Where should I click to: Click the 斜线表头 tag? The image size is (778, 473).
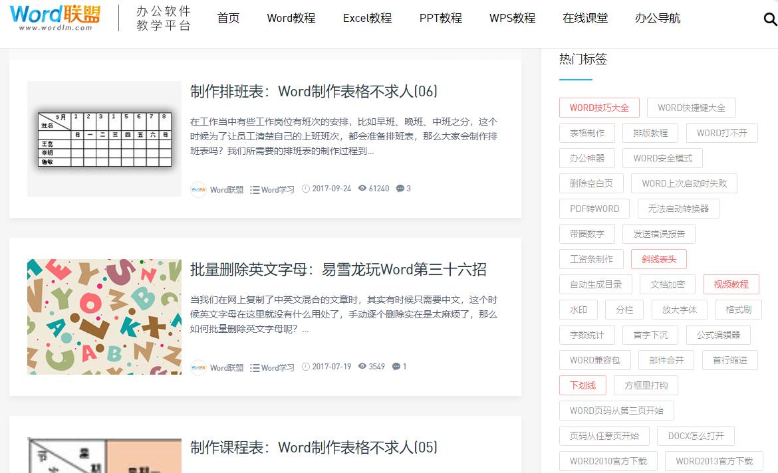pos(658,259)
